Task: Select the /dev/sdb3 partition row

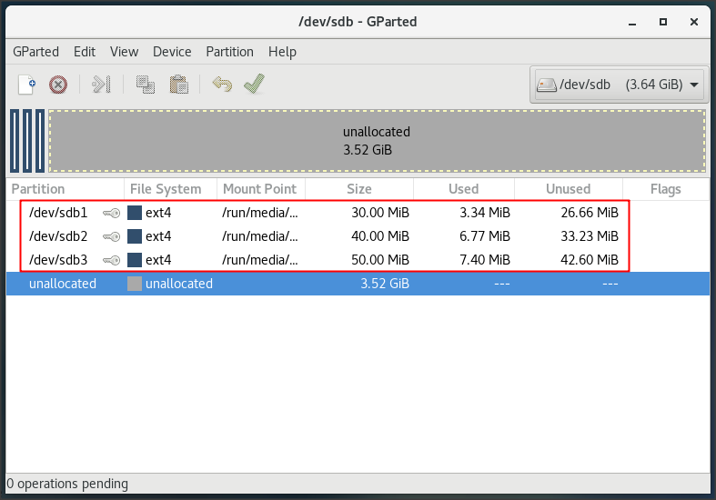Action: pyautogui.click(x=358, y=260)
